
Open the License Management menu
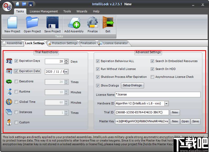tap(44, 11)
